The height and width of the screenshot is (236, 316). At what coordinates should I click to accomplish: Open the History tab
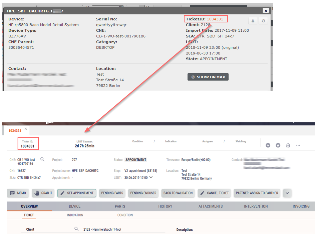pos(165,206)
